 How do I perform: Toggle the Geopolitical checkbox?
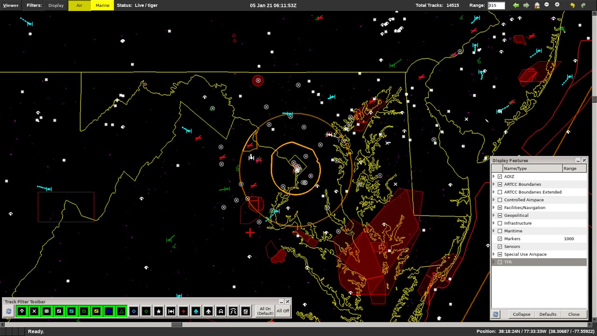500,215
